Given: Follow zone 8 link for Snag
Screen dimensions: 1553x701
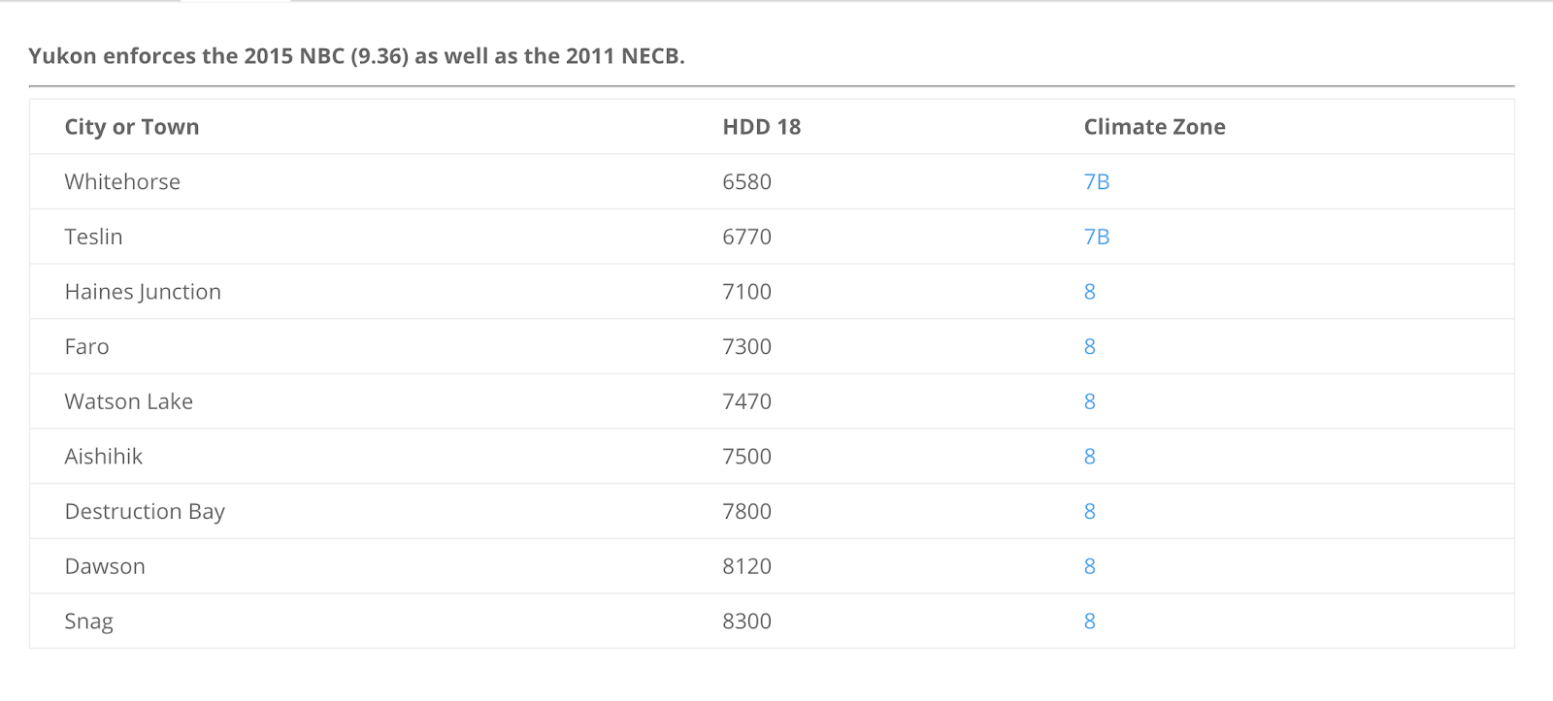Looking at the screenshot, I should (1089, 621).
